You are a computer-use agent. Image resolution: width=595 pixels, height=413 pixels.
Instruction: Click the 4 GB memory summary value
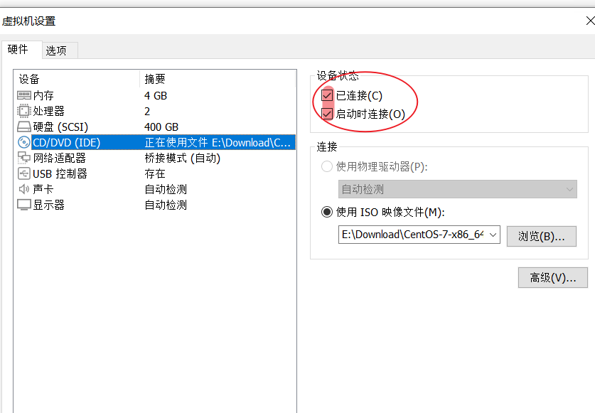[156, 96]
